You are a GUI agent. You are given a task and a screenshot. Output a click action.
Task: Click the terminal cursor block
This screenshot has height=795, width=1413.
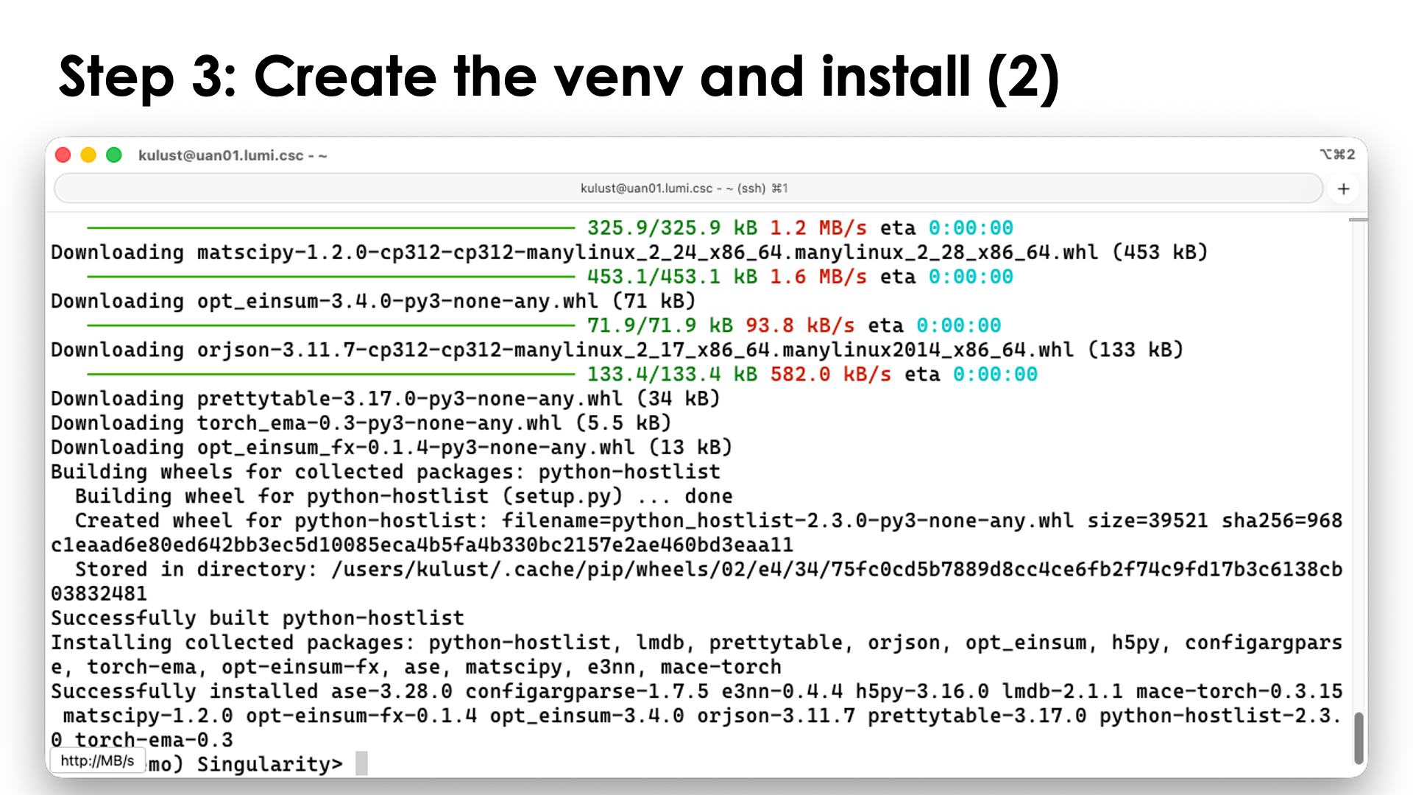(361, 764)
